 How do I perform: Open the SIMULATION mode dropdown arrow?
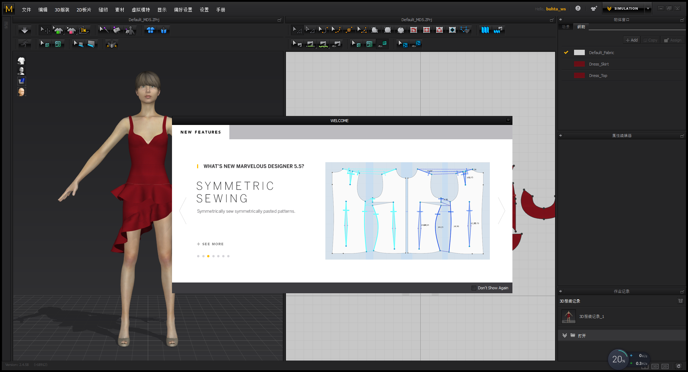[x=648, y=9]
